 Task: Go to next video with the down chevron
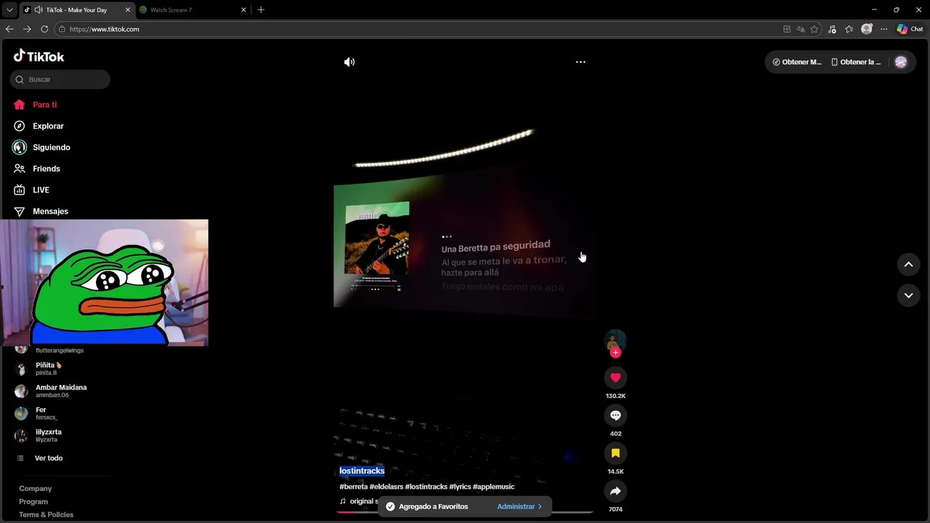[x=908, y=295]
